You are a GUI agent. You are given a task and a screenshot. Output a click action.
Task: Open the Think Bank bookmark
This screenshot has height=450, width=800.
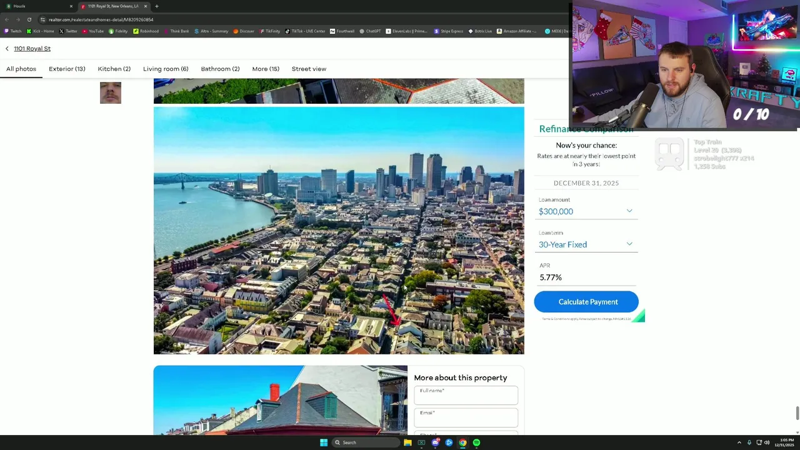tap(176, 31)
